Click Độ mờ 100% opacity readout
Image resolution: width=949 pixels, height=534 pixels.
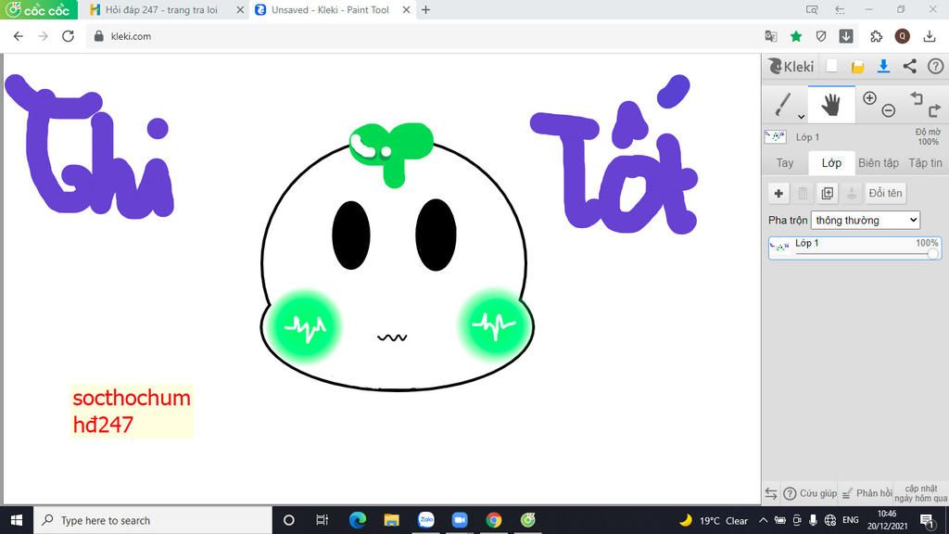point(927,137)
